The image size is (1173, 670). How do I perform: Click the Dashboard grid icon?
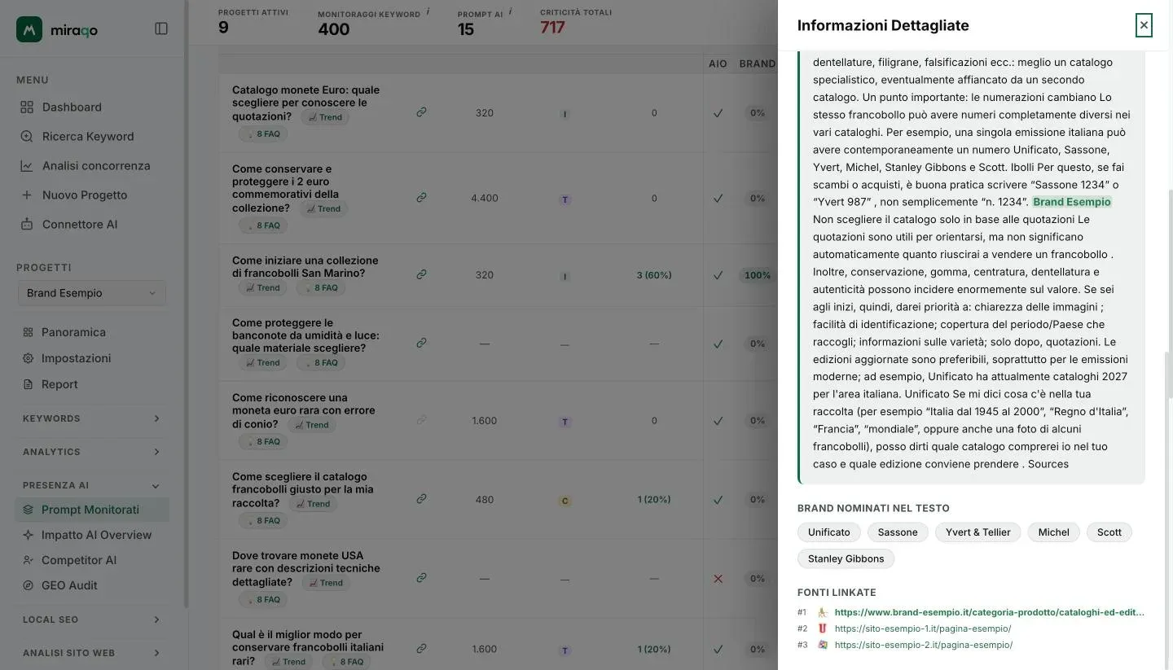tap(27, 107)
